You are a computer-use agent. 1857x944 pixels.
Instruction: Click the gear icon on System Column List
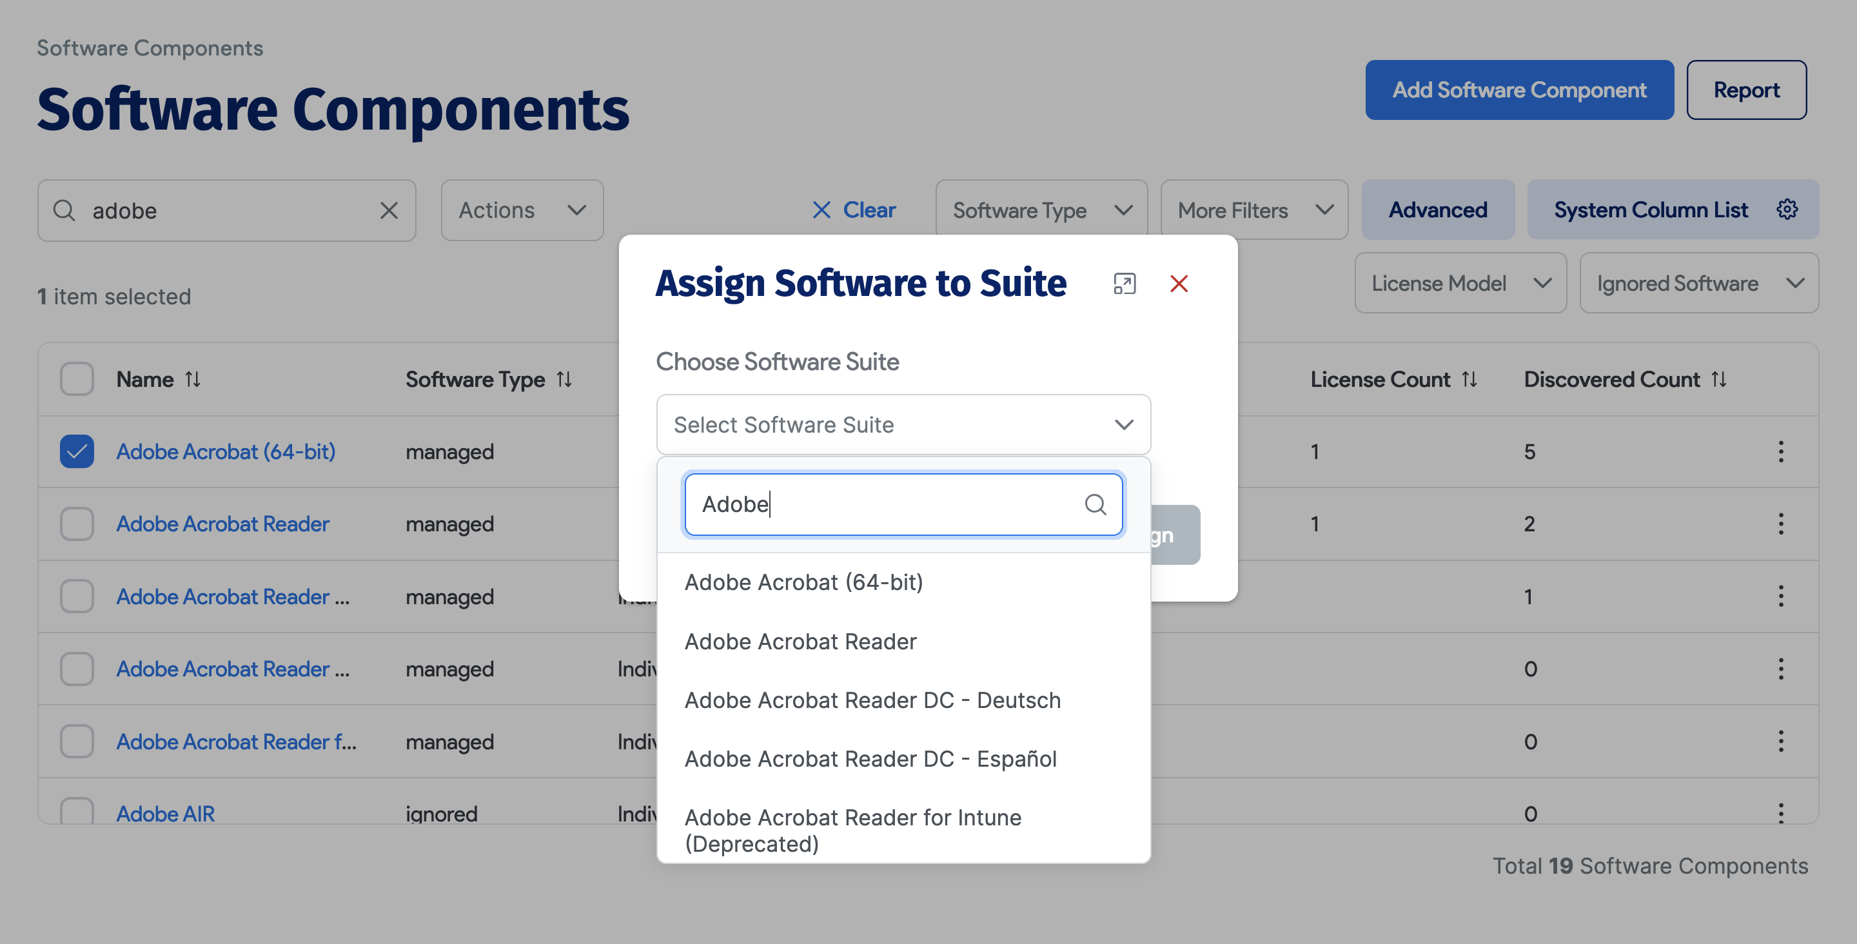(1787, 209)
